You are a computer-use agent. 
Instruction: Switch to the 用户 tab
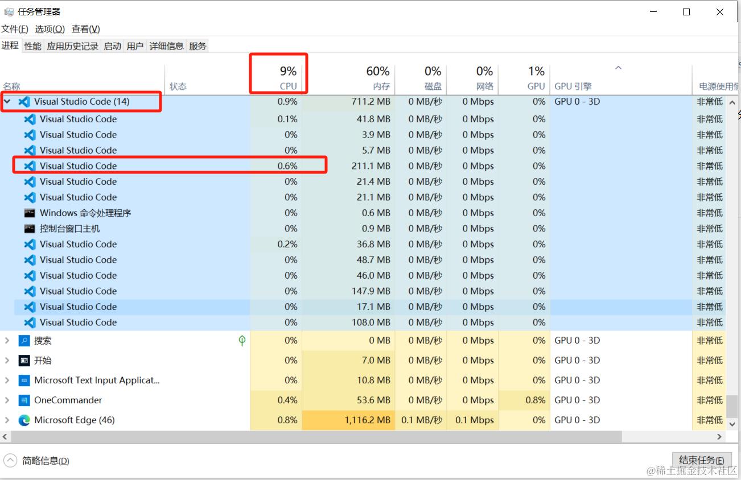(135, 47)
